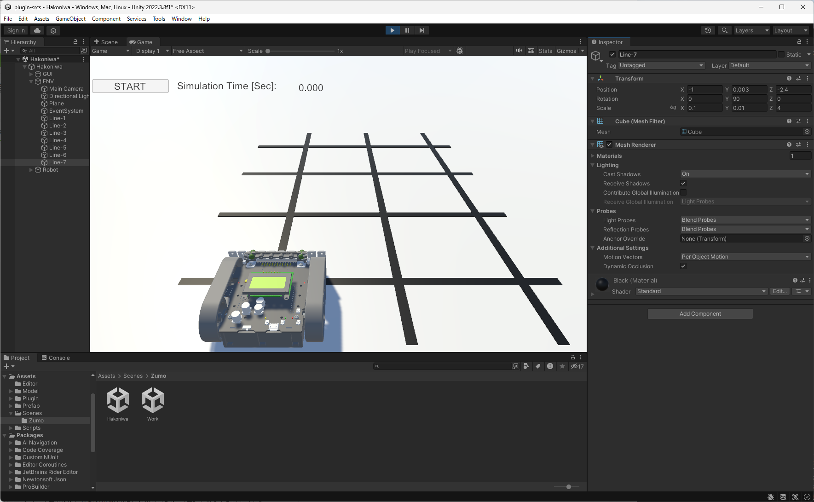Open Transform component help reference
814x502 pixels.
click(789, 79)
